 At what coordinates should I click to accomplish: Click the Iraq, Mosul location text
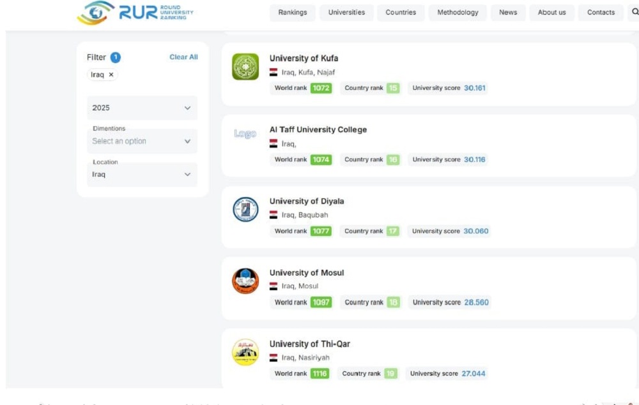(x=300, y=286)
